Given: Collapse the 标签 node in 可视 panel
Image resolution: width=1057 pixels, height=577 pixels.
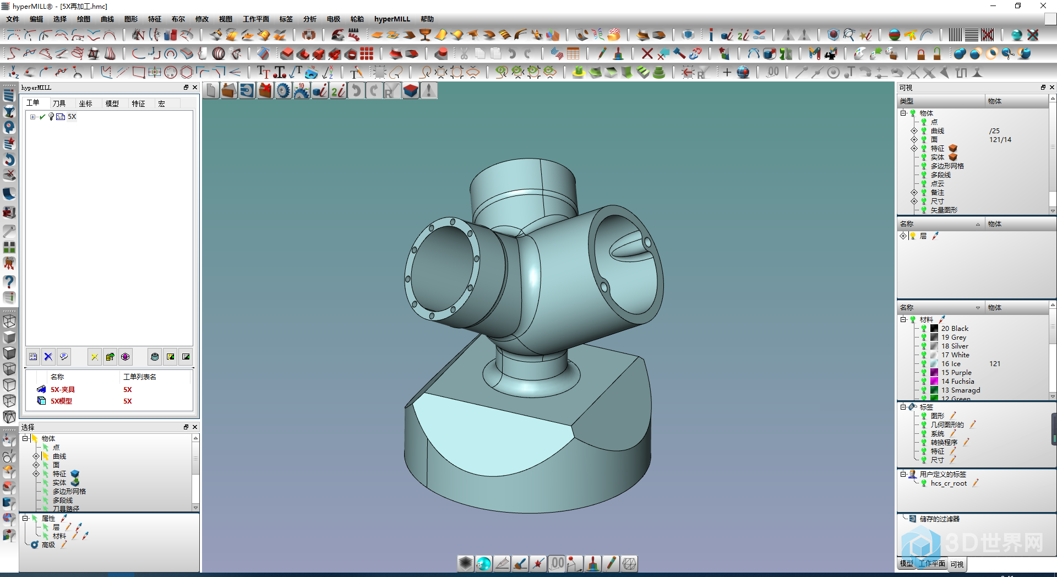Looking at the screenshot, I should 903,407.
